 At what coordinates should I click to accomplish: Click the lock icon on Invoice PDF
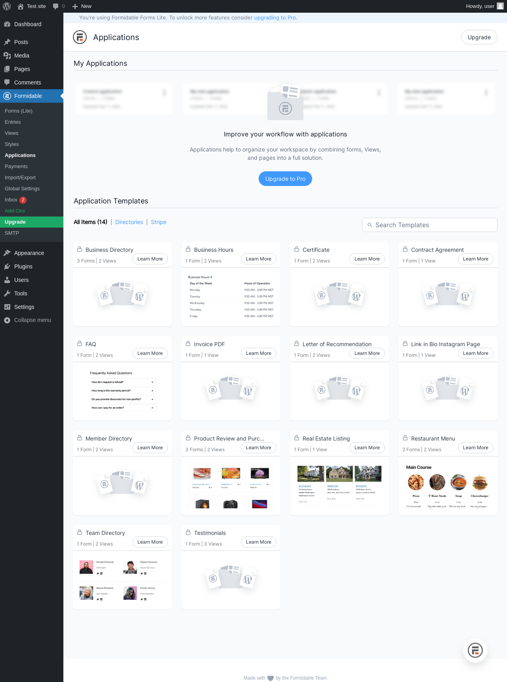pyautogui.click(x=188, y=343)
